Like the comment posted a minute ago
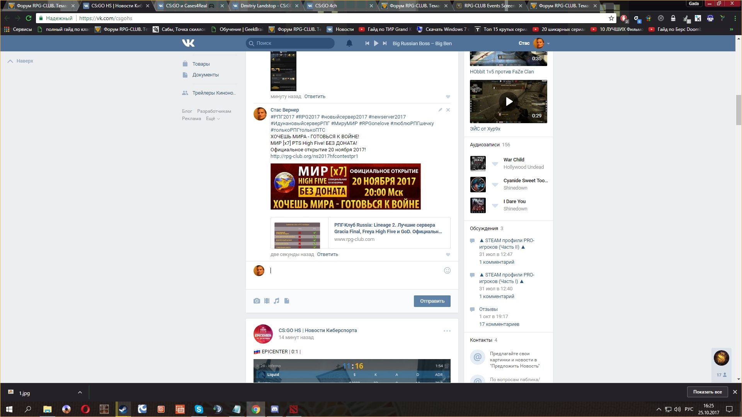742x417 pixels. [x=448, y=97]
